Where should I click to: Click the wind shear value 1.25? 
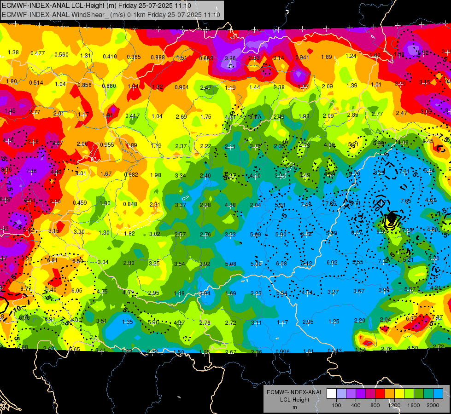[x=334, y=322]
